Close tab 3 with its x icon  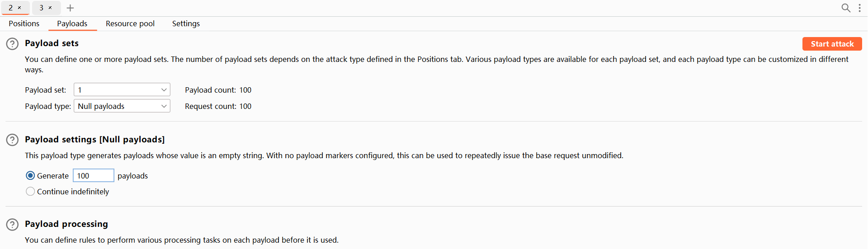pos(50,8)
